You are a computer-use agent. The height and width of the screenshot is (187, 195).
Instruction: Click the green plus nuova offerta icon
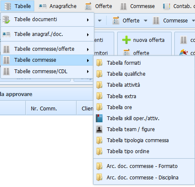[x=126, y=40]
